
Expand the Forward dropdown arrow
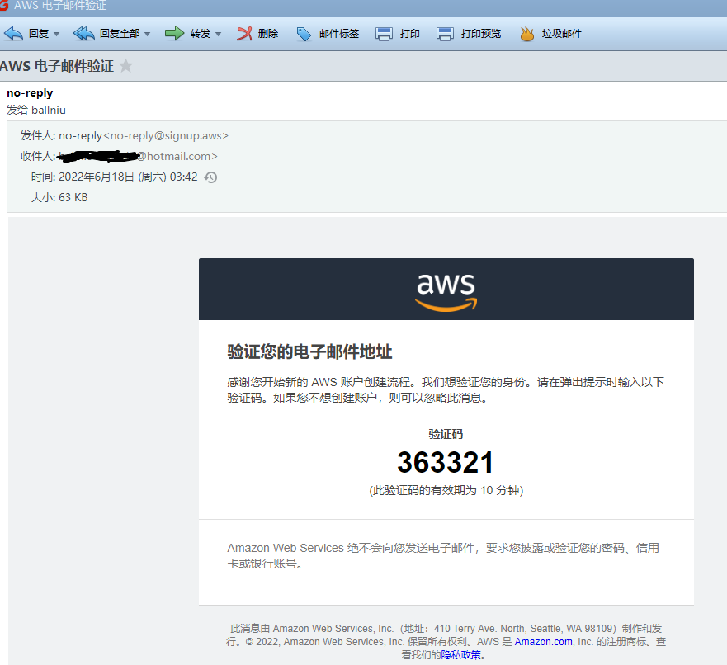(219, 34)
